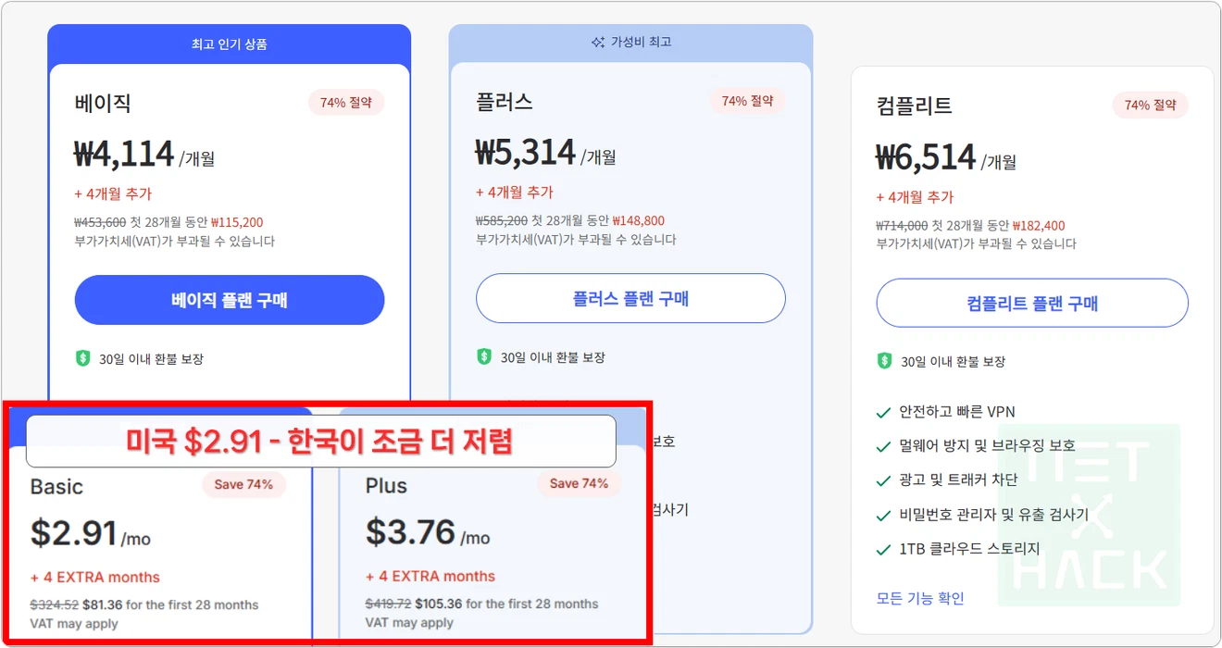Click the 가성비 최고 banner label
The image size is (1222, 648).
(x=641, y=43)
